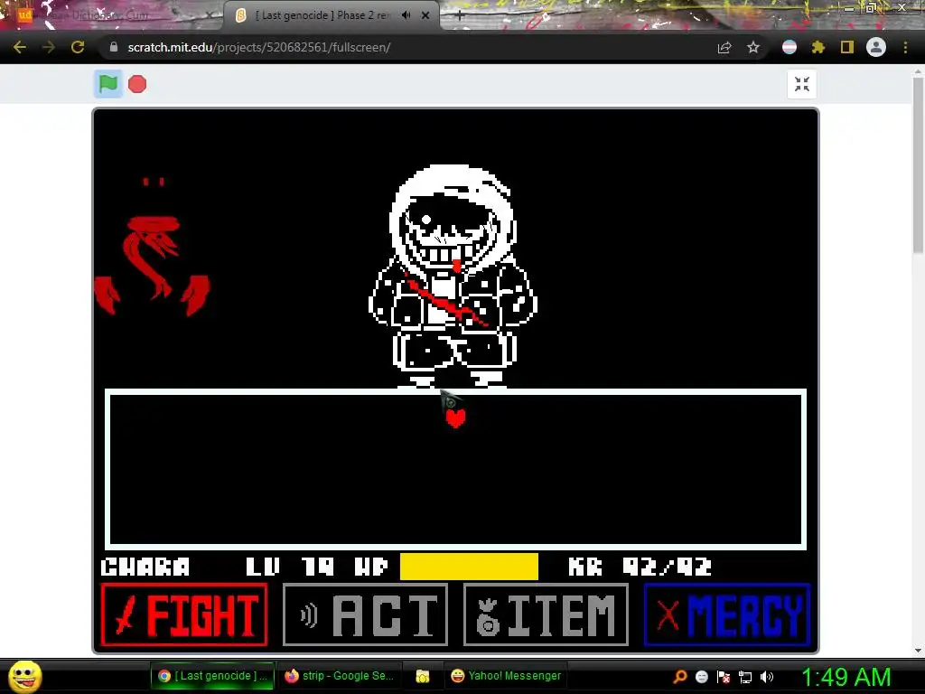Click the 1:49 AM taskbar clock

pos(846,677)
